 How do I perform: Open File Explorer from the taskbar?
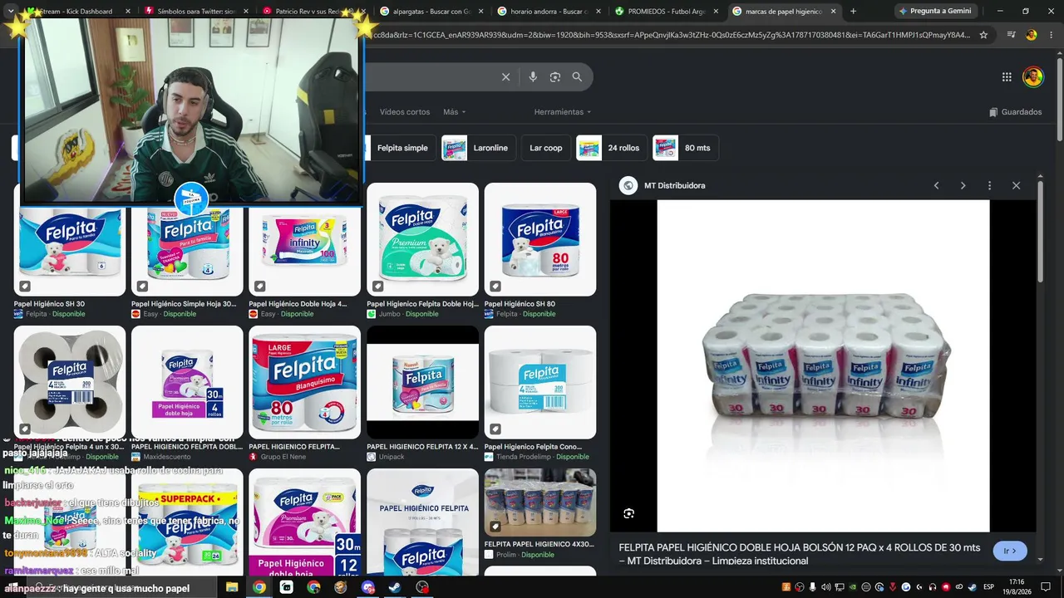pyautogui.click(x=232, y=587)
